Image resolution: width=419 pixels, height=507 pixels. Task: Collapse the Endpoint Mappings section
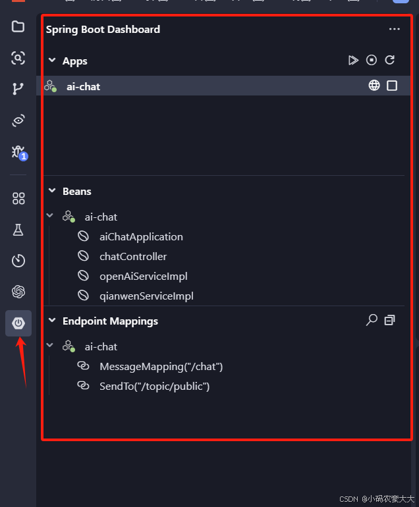pos(52,320)
